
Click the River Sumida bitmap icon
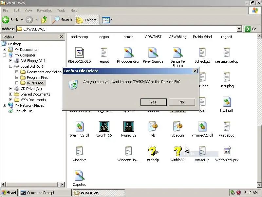[x=153, y=53]
